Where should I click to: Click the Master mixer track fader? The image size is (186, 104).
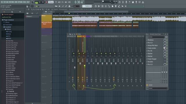pos(75,68)
